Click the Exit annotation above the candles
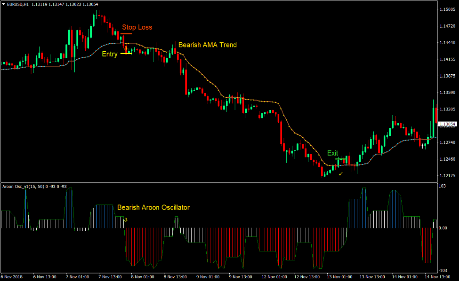This screenshot has height=282, width=460. point(333,153)
